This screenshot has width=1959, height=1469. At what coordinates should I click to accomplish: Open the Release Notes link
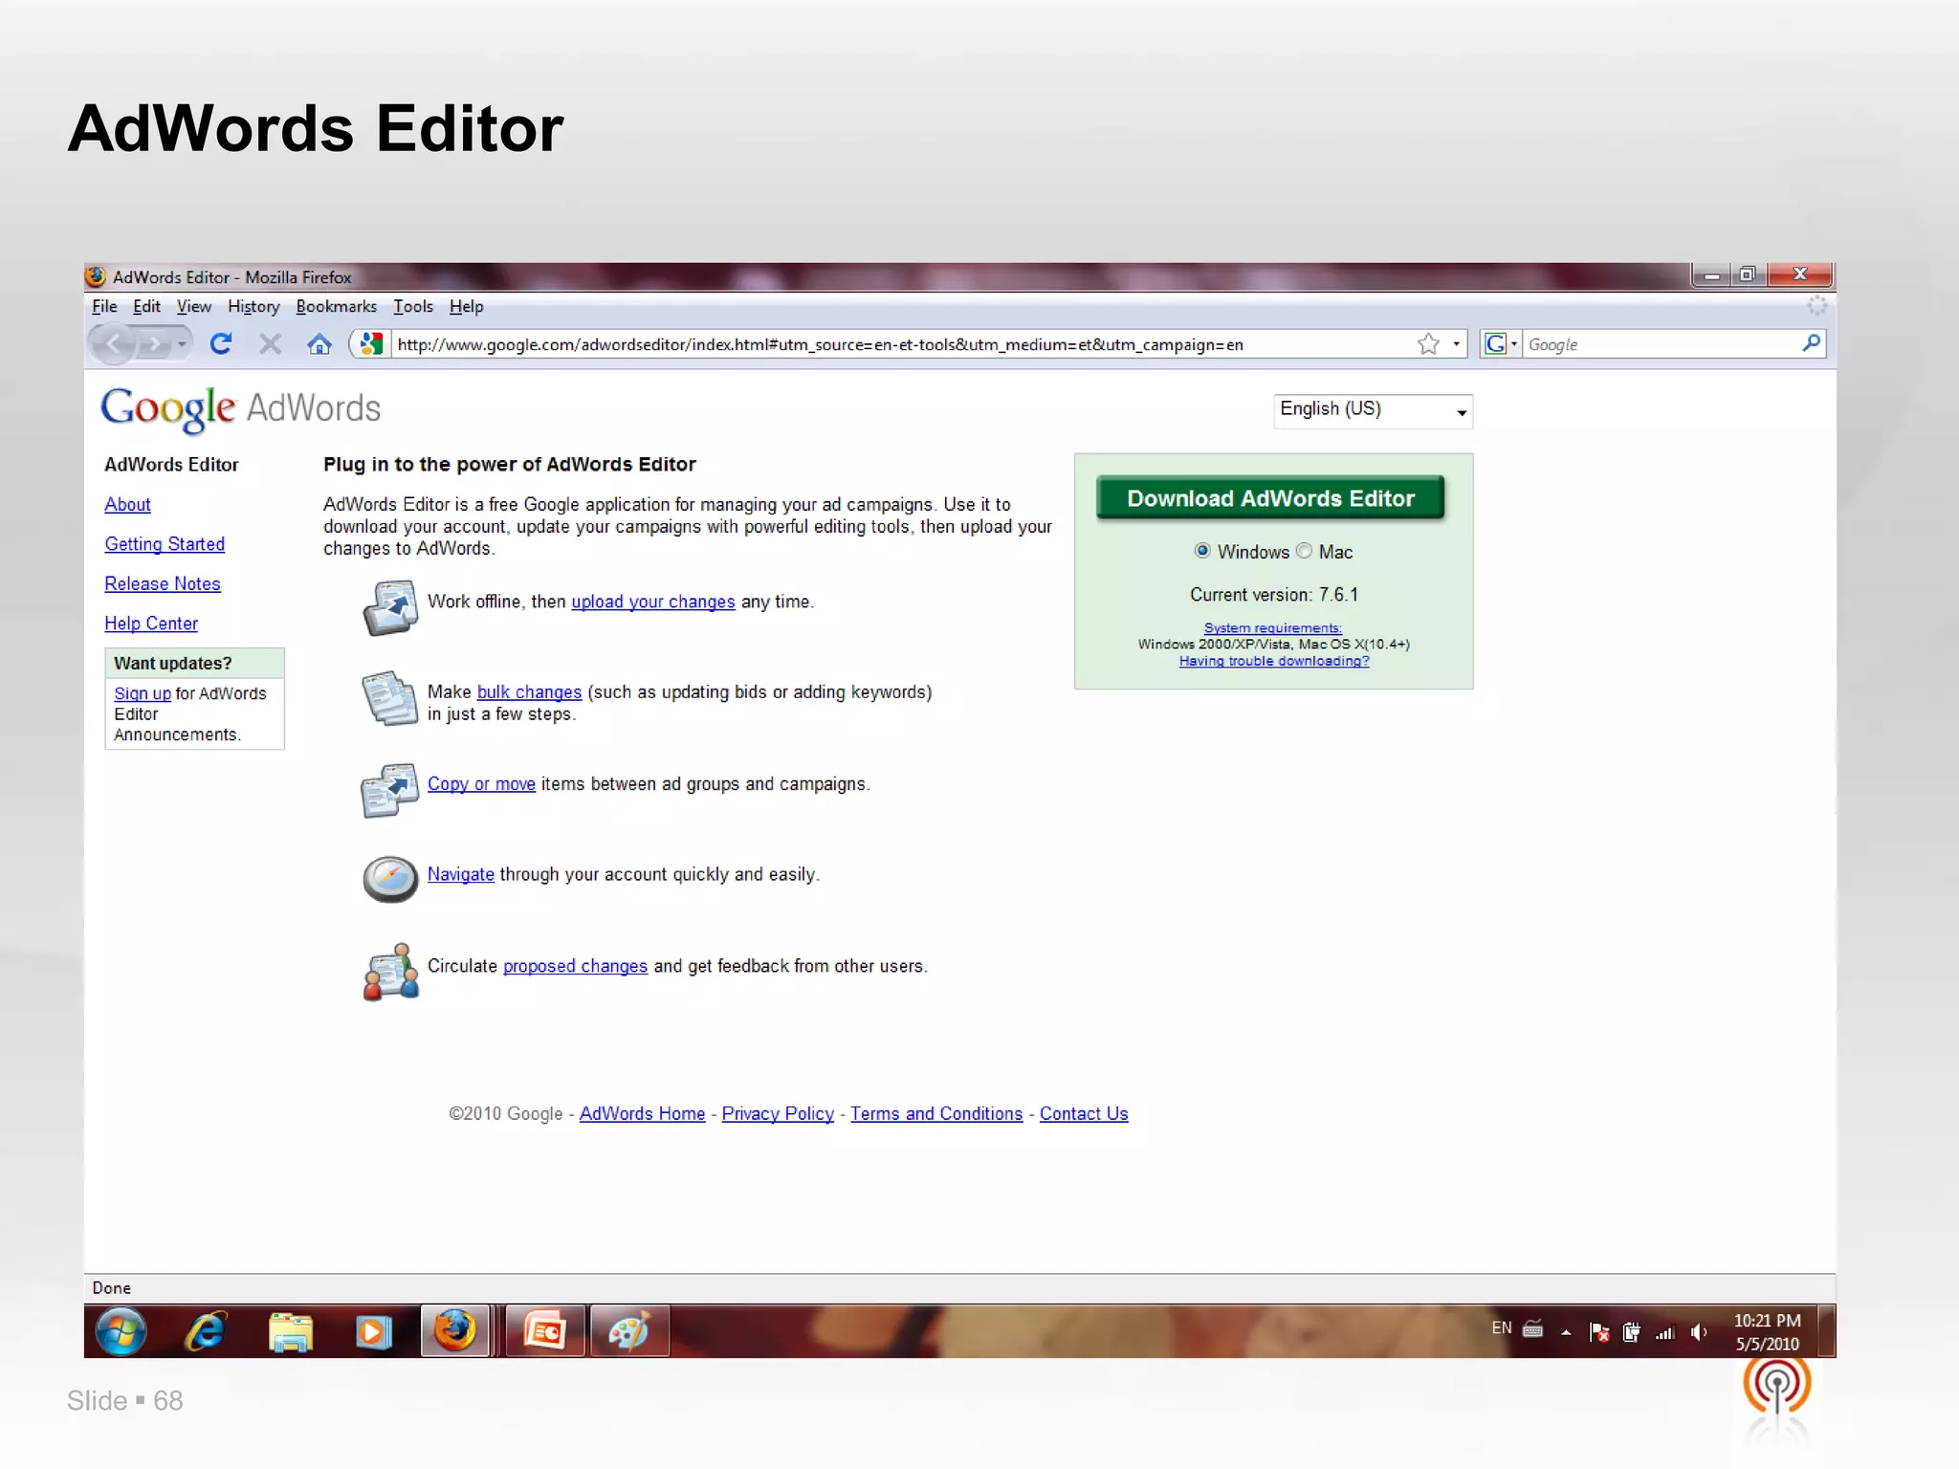click(x=163, y=583)
